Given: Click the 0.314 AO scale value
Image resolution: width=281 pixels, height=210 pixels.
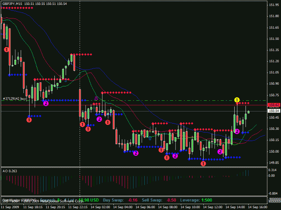Looking at the screenshot, I should (x=272, y=170).
